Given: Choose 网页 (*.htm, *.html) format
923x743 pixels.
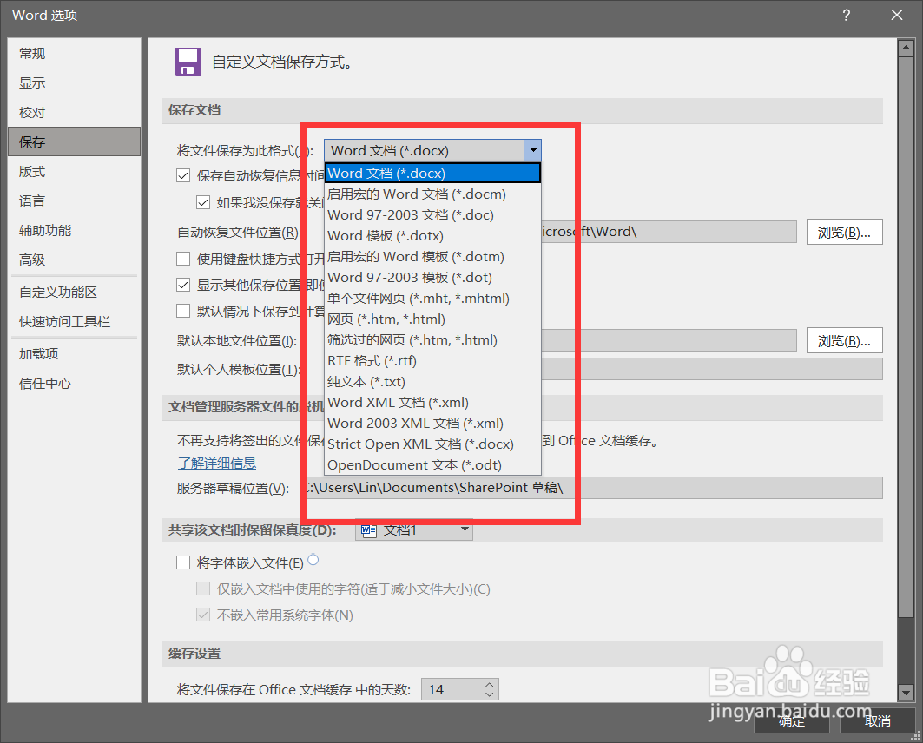Looking at the screenshot, I should click(x=432, y=319).
